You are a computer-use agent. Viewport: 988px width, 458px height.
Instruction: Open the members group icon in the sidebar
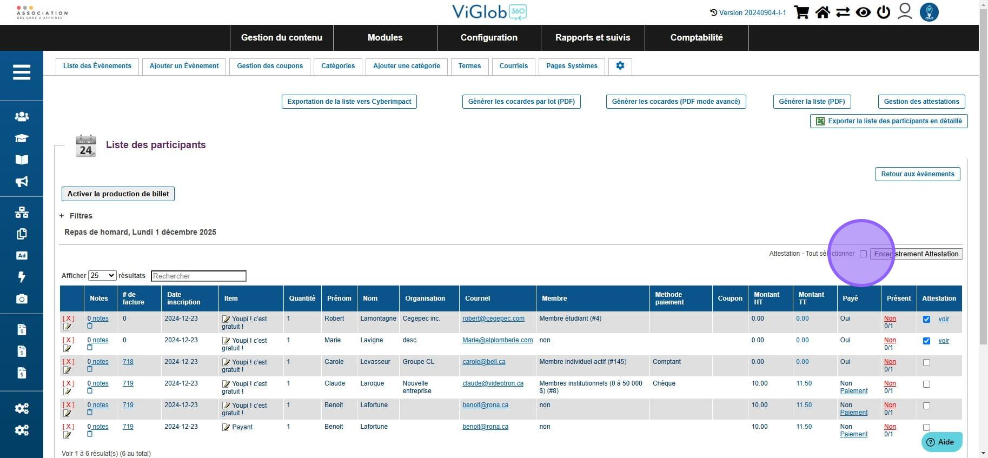pyautogui.click(x=22, y=116)
